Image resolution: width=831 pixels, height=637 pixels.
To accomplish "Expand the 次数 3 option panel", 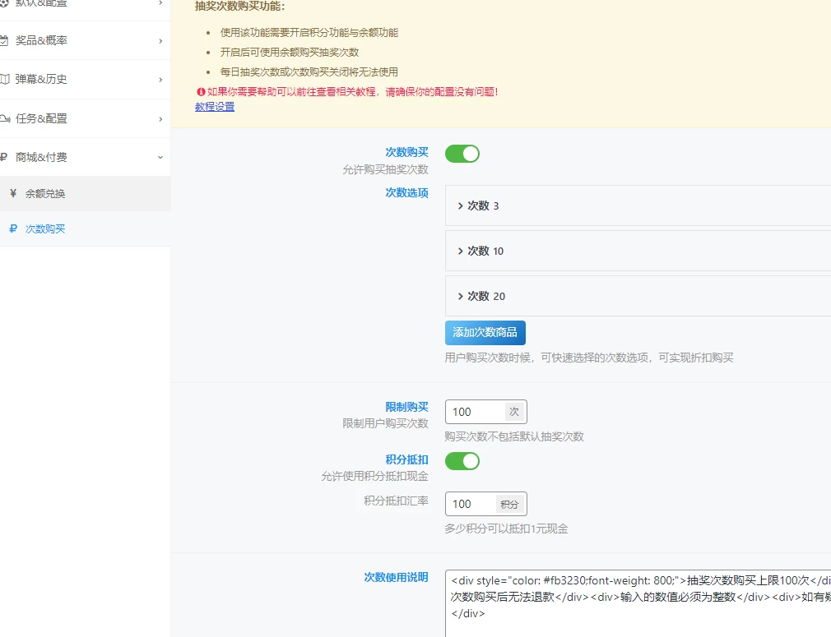I will [x=478, y=206].
